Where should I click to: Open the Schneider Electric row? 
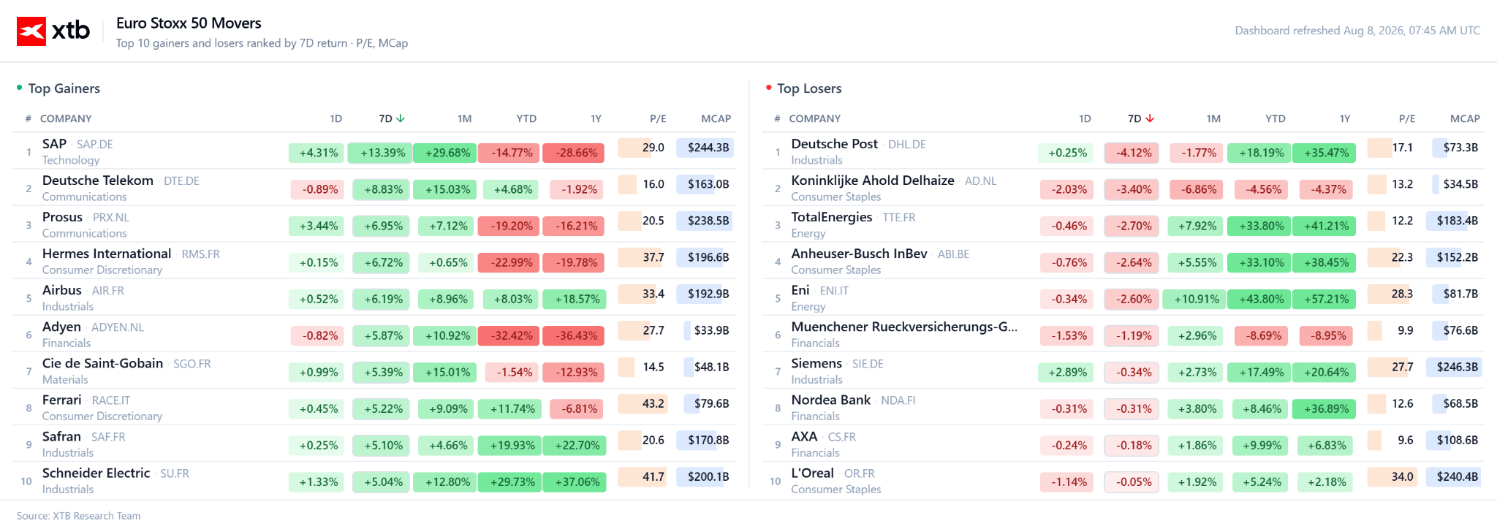click(374, 480)
